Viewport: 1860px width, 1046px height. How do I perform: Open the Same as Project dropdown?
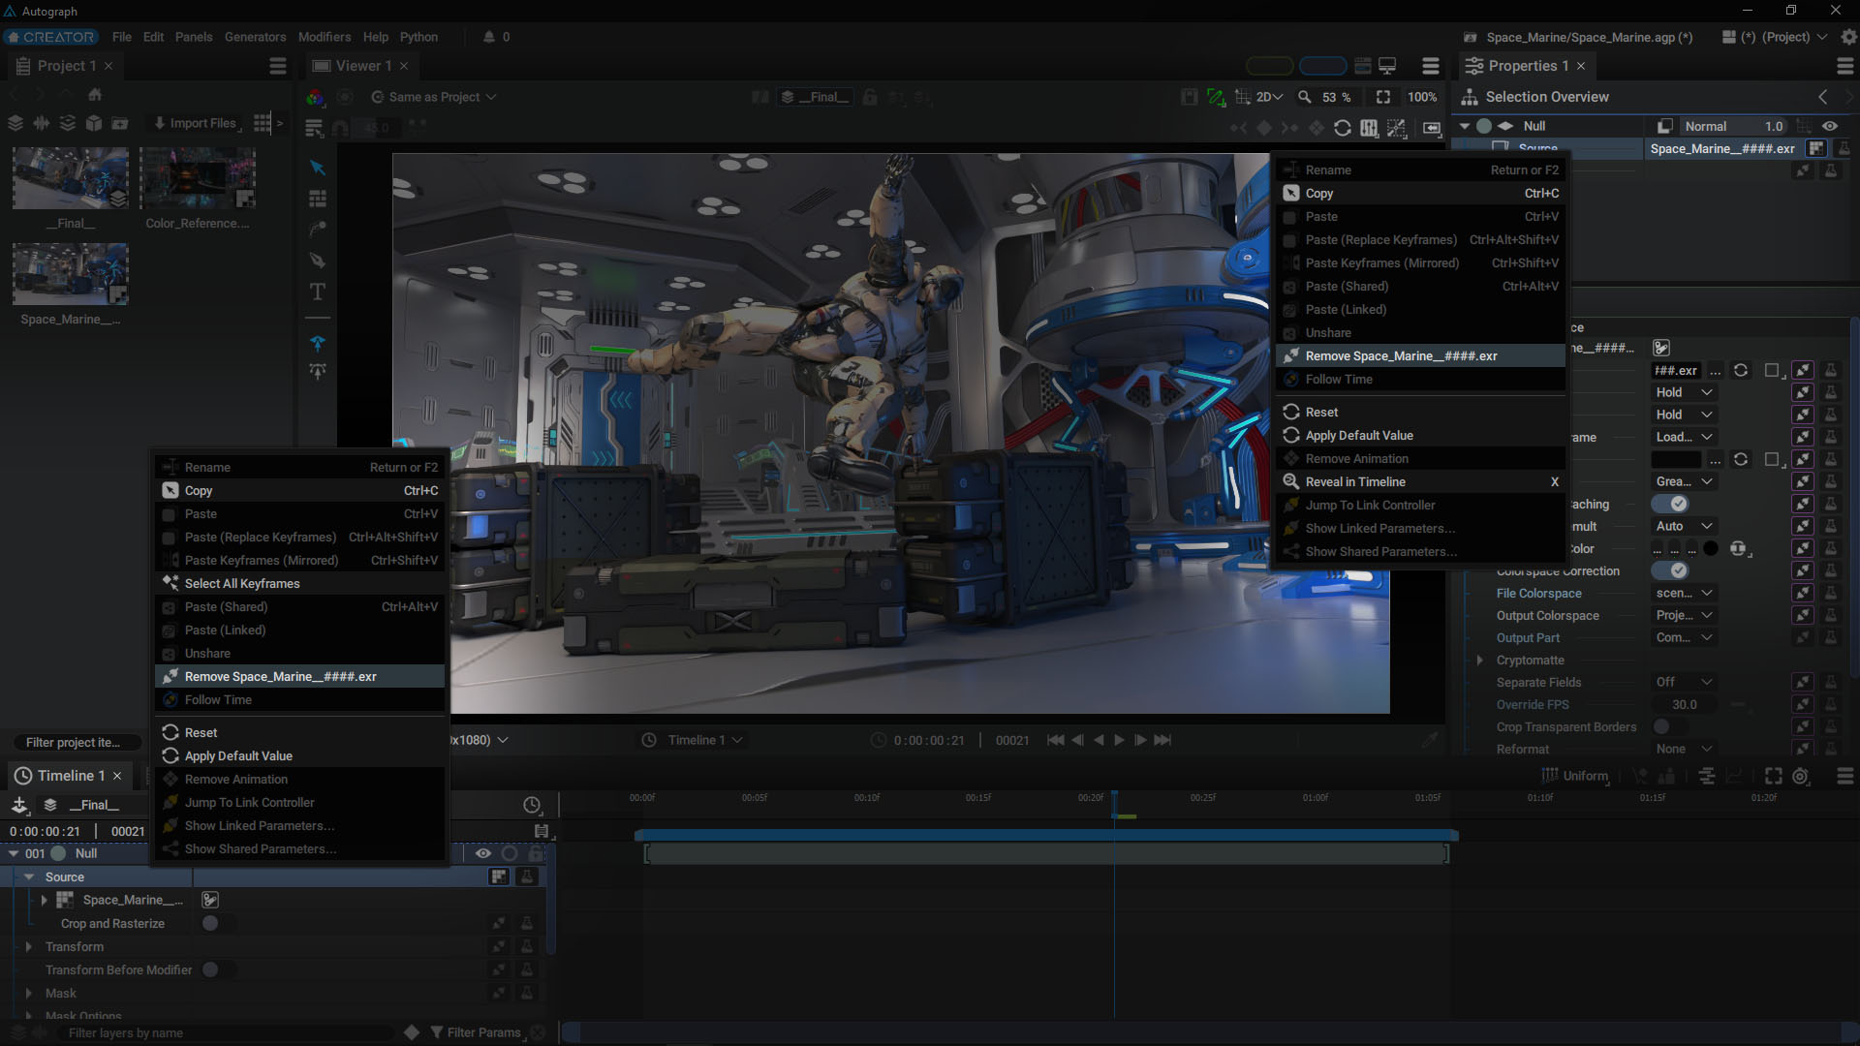pos(435,97)
